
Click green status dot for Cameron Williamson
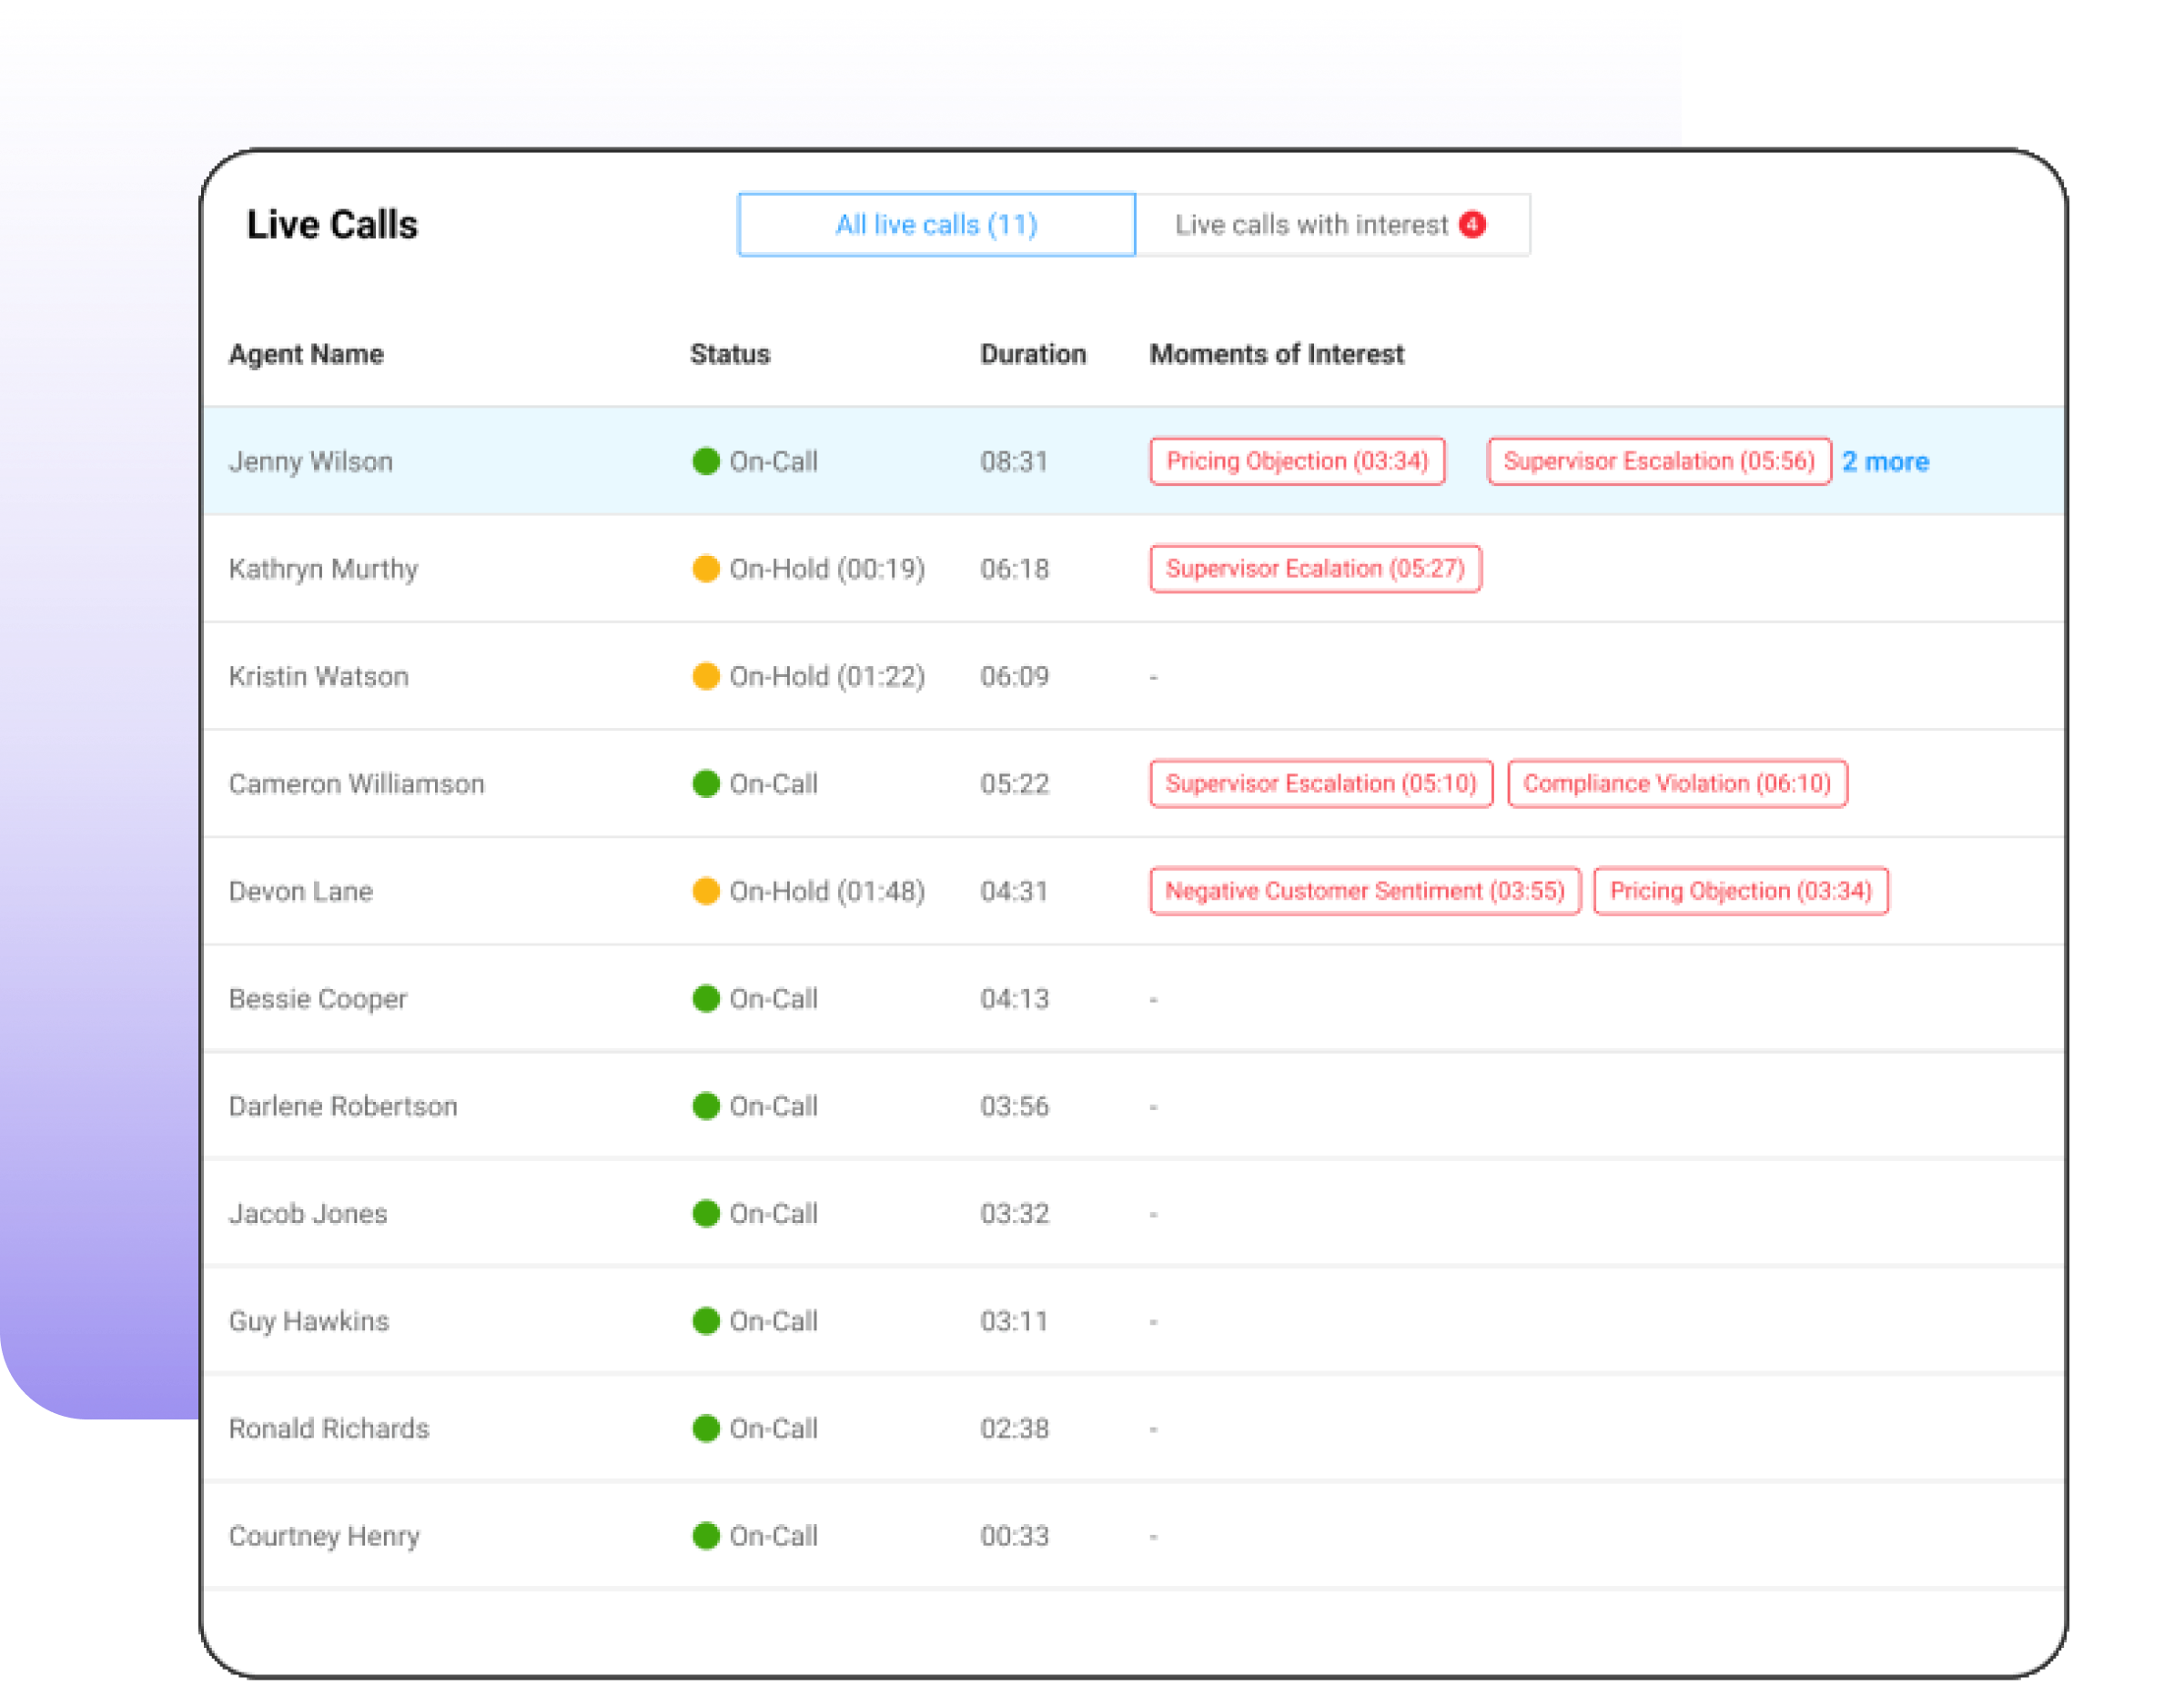[x=706, y=784]
